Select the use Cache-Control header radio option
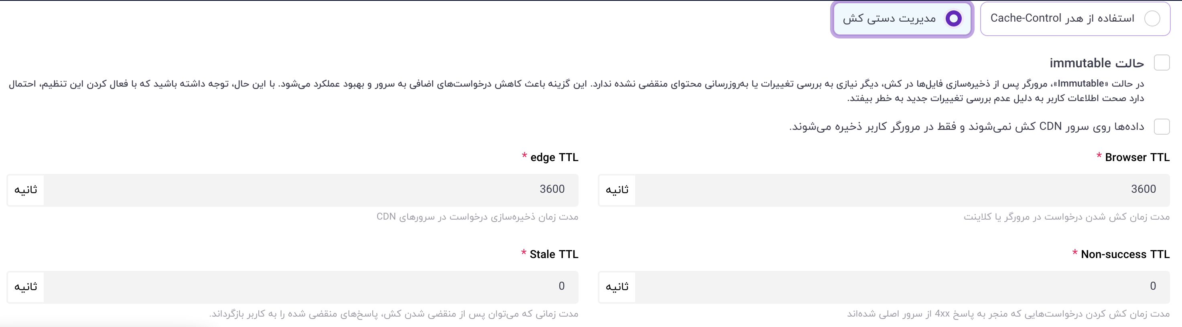This screenshot has width=1182, height=327. click(1152, 19)
